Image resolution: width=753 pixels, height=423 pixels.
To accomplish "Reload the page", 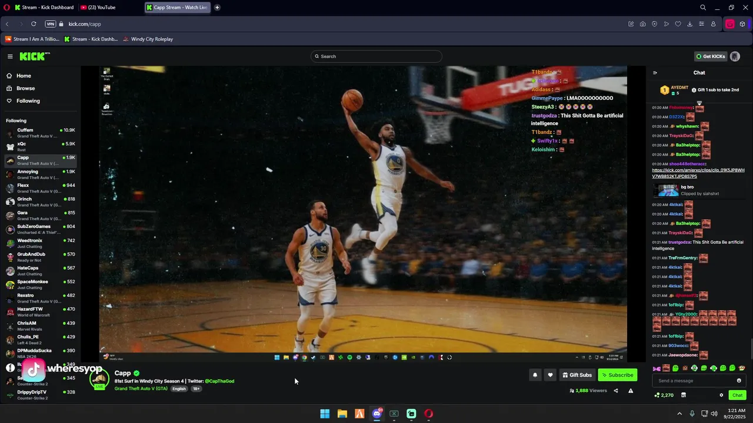I will pos(34,24).
